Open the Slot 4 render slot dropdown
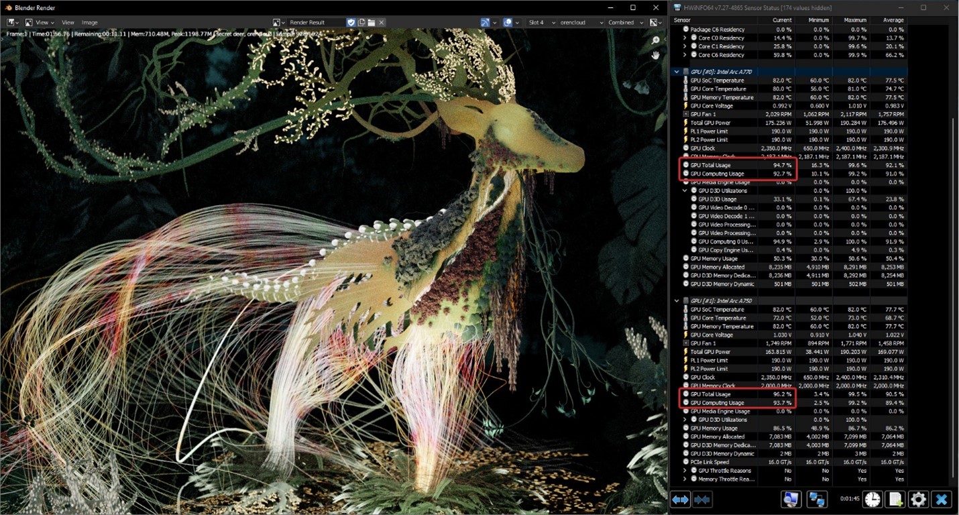The height and width of the screenshot is (515, 959). click(x=542, y=22)
